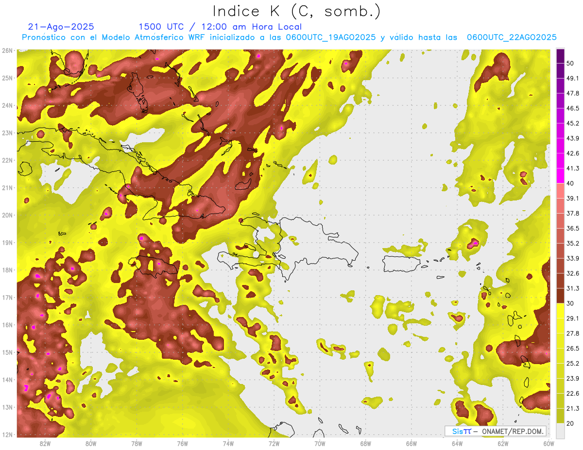Image resolution: width=583 pixels, height=450 pixels.
Task: Click the longitude label "80W"
Action: [90, 444]
